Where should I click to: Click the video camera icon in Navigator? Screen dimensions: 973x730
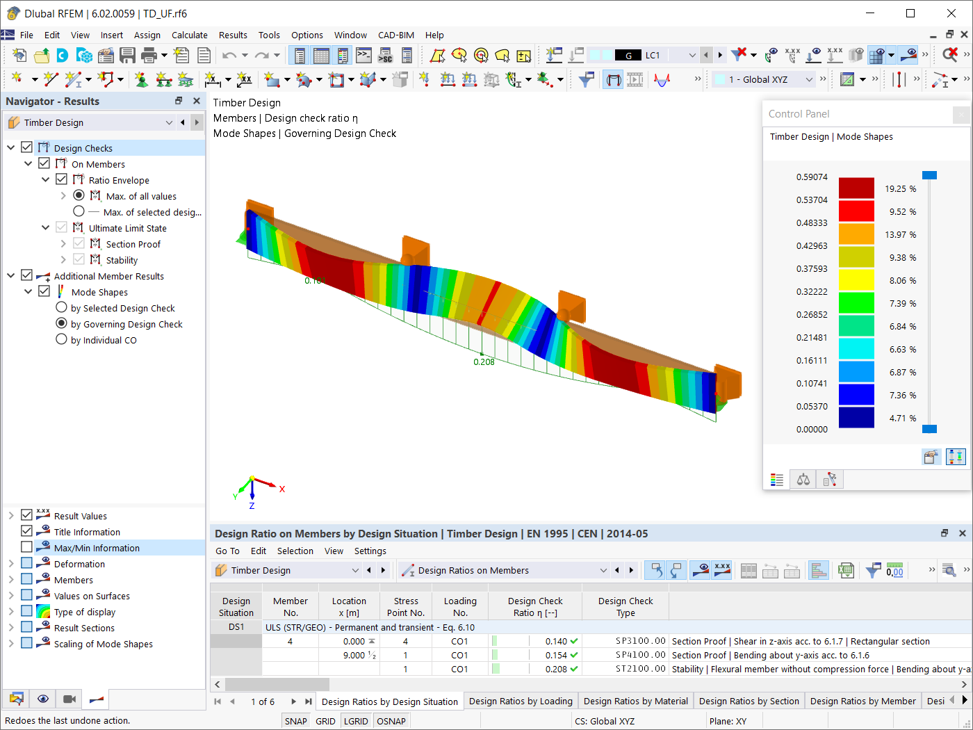[69, 699]
